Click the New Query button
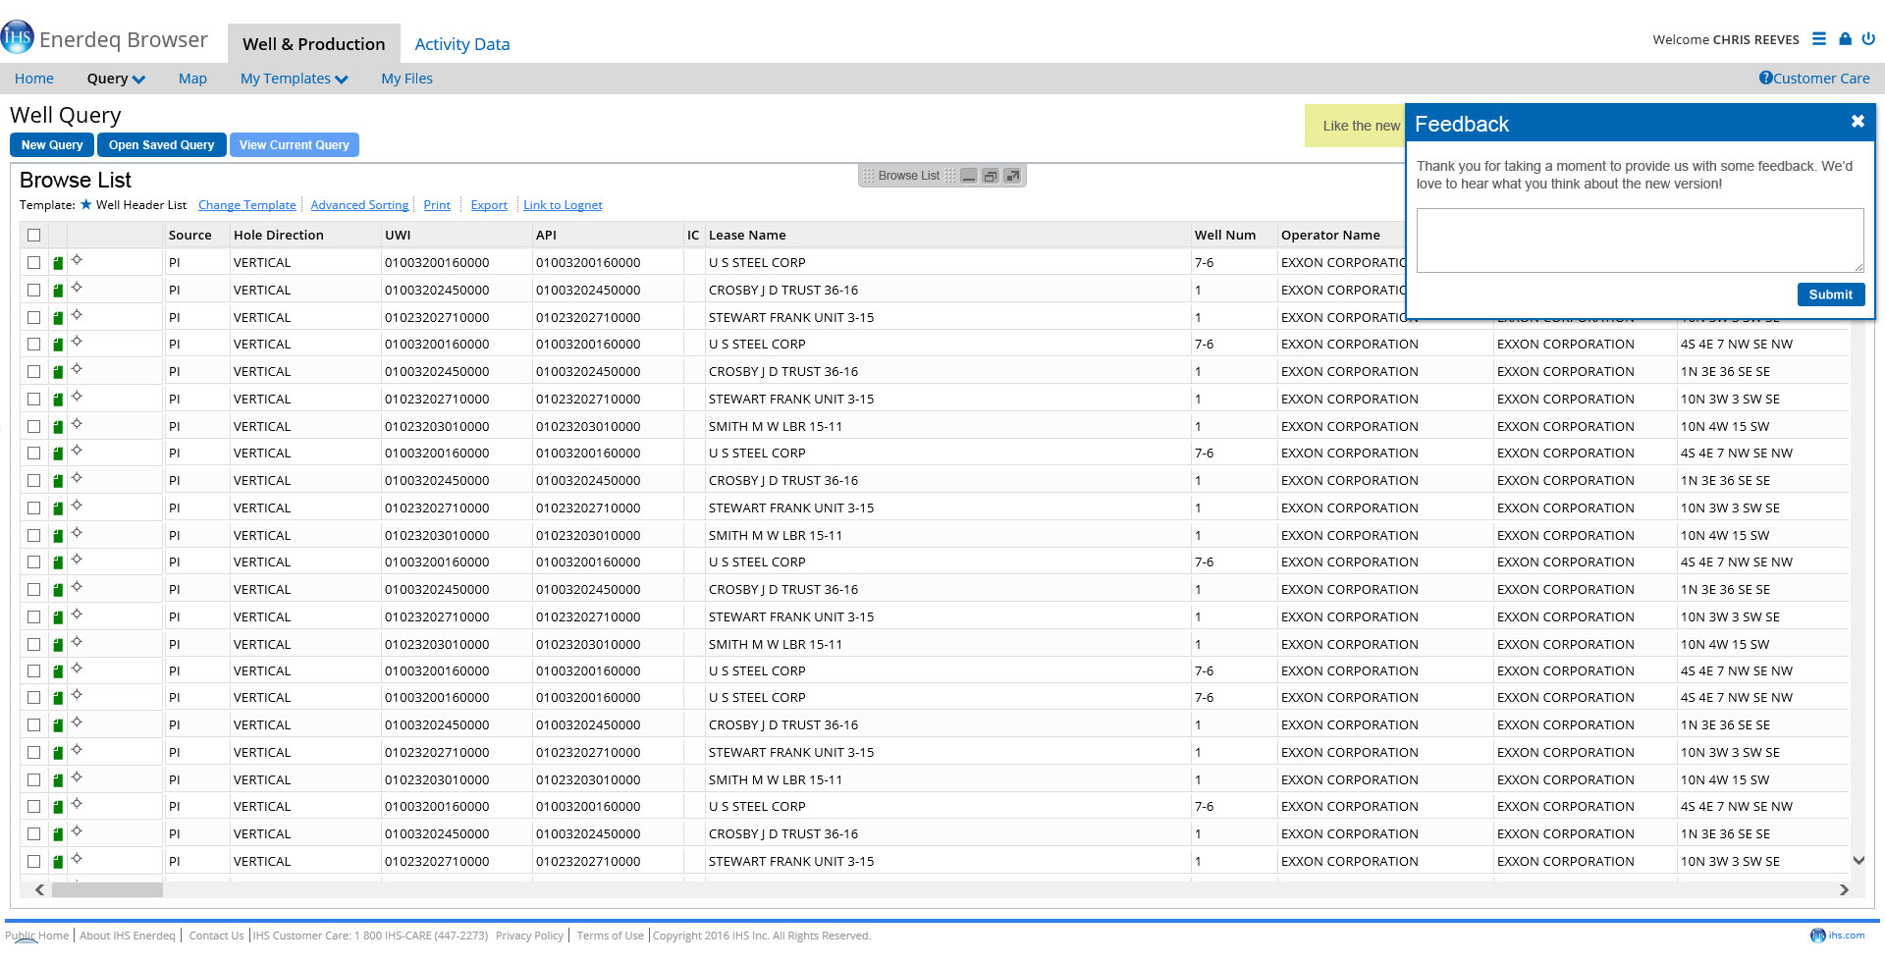 click(x=52, y=145)
